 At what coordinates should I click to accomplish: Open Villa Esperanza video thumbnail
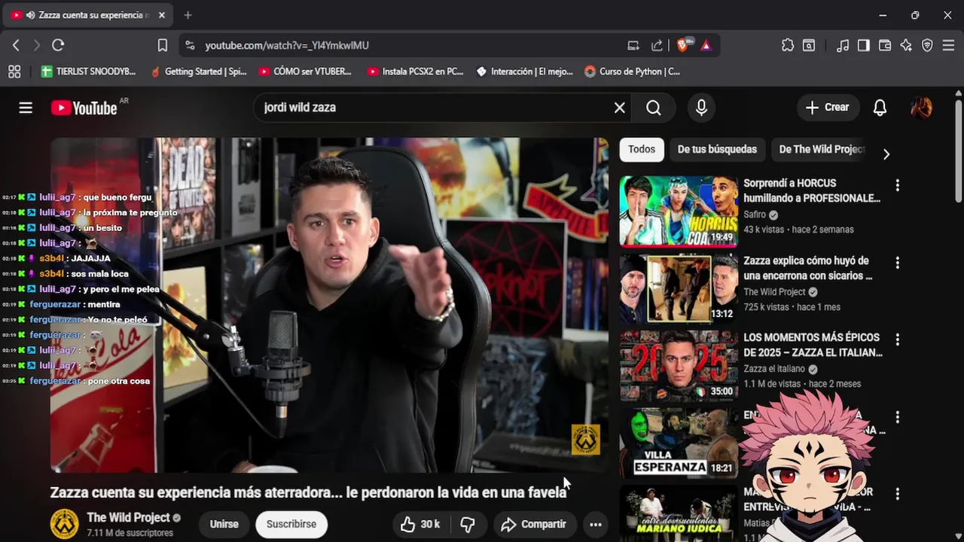pos(679,443)
